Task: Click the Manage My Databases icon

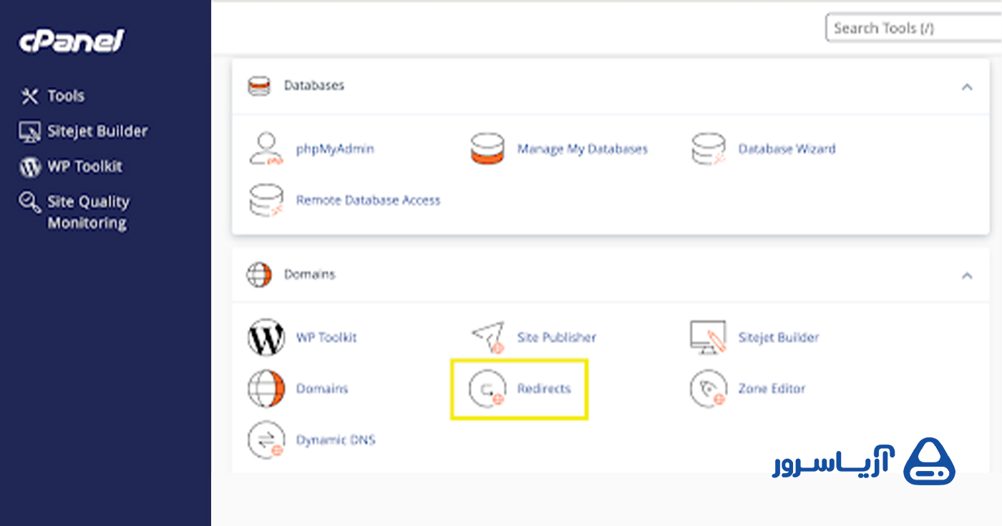Action: (x=487, y=149)
